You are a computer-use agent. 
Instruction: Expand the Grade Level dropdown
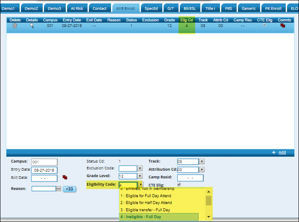[x=140, y=176]
